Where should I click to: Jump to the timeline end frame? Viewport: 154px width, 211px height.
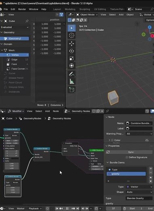78,209
